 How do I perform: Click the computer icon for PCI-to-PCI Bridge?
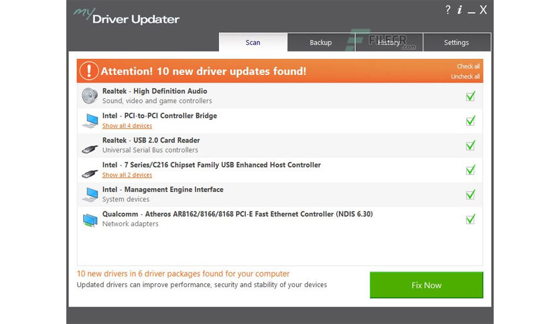[x=90, y=120]
